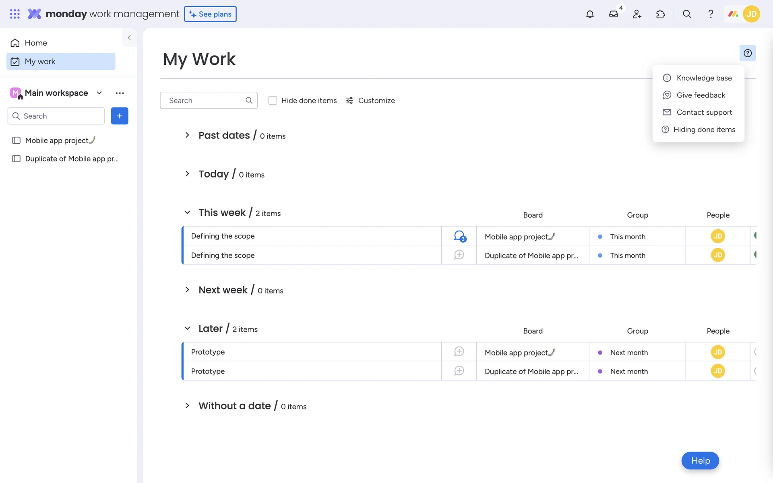Open updates on first Defining the scope
This screenshot has height=483, width=773.
[459, 236]
